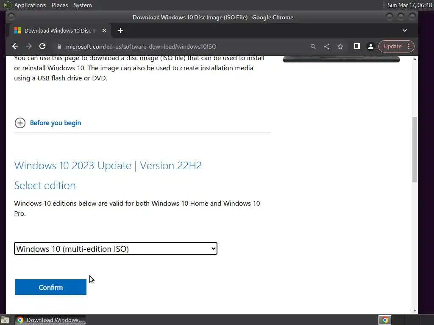Open the tab search dropdown arrow
The width and height of the screenshot is (434, 325).
pyautogui.click(x=405, y=30)
